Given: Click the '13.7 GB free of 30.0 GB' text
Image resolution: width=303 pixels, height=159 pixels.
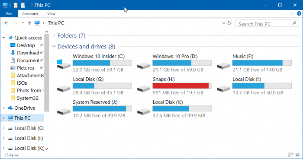Looking at the screenshot, I should click(258, 92).
